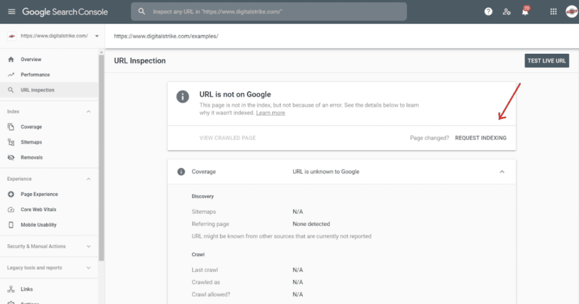
Task: Collapse the Experience section
Action: point(88,179)
